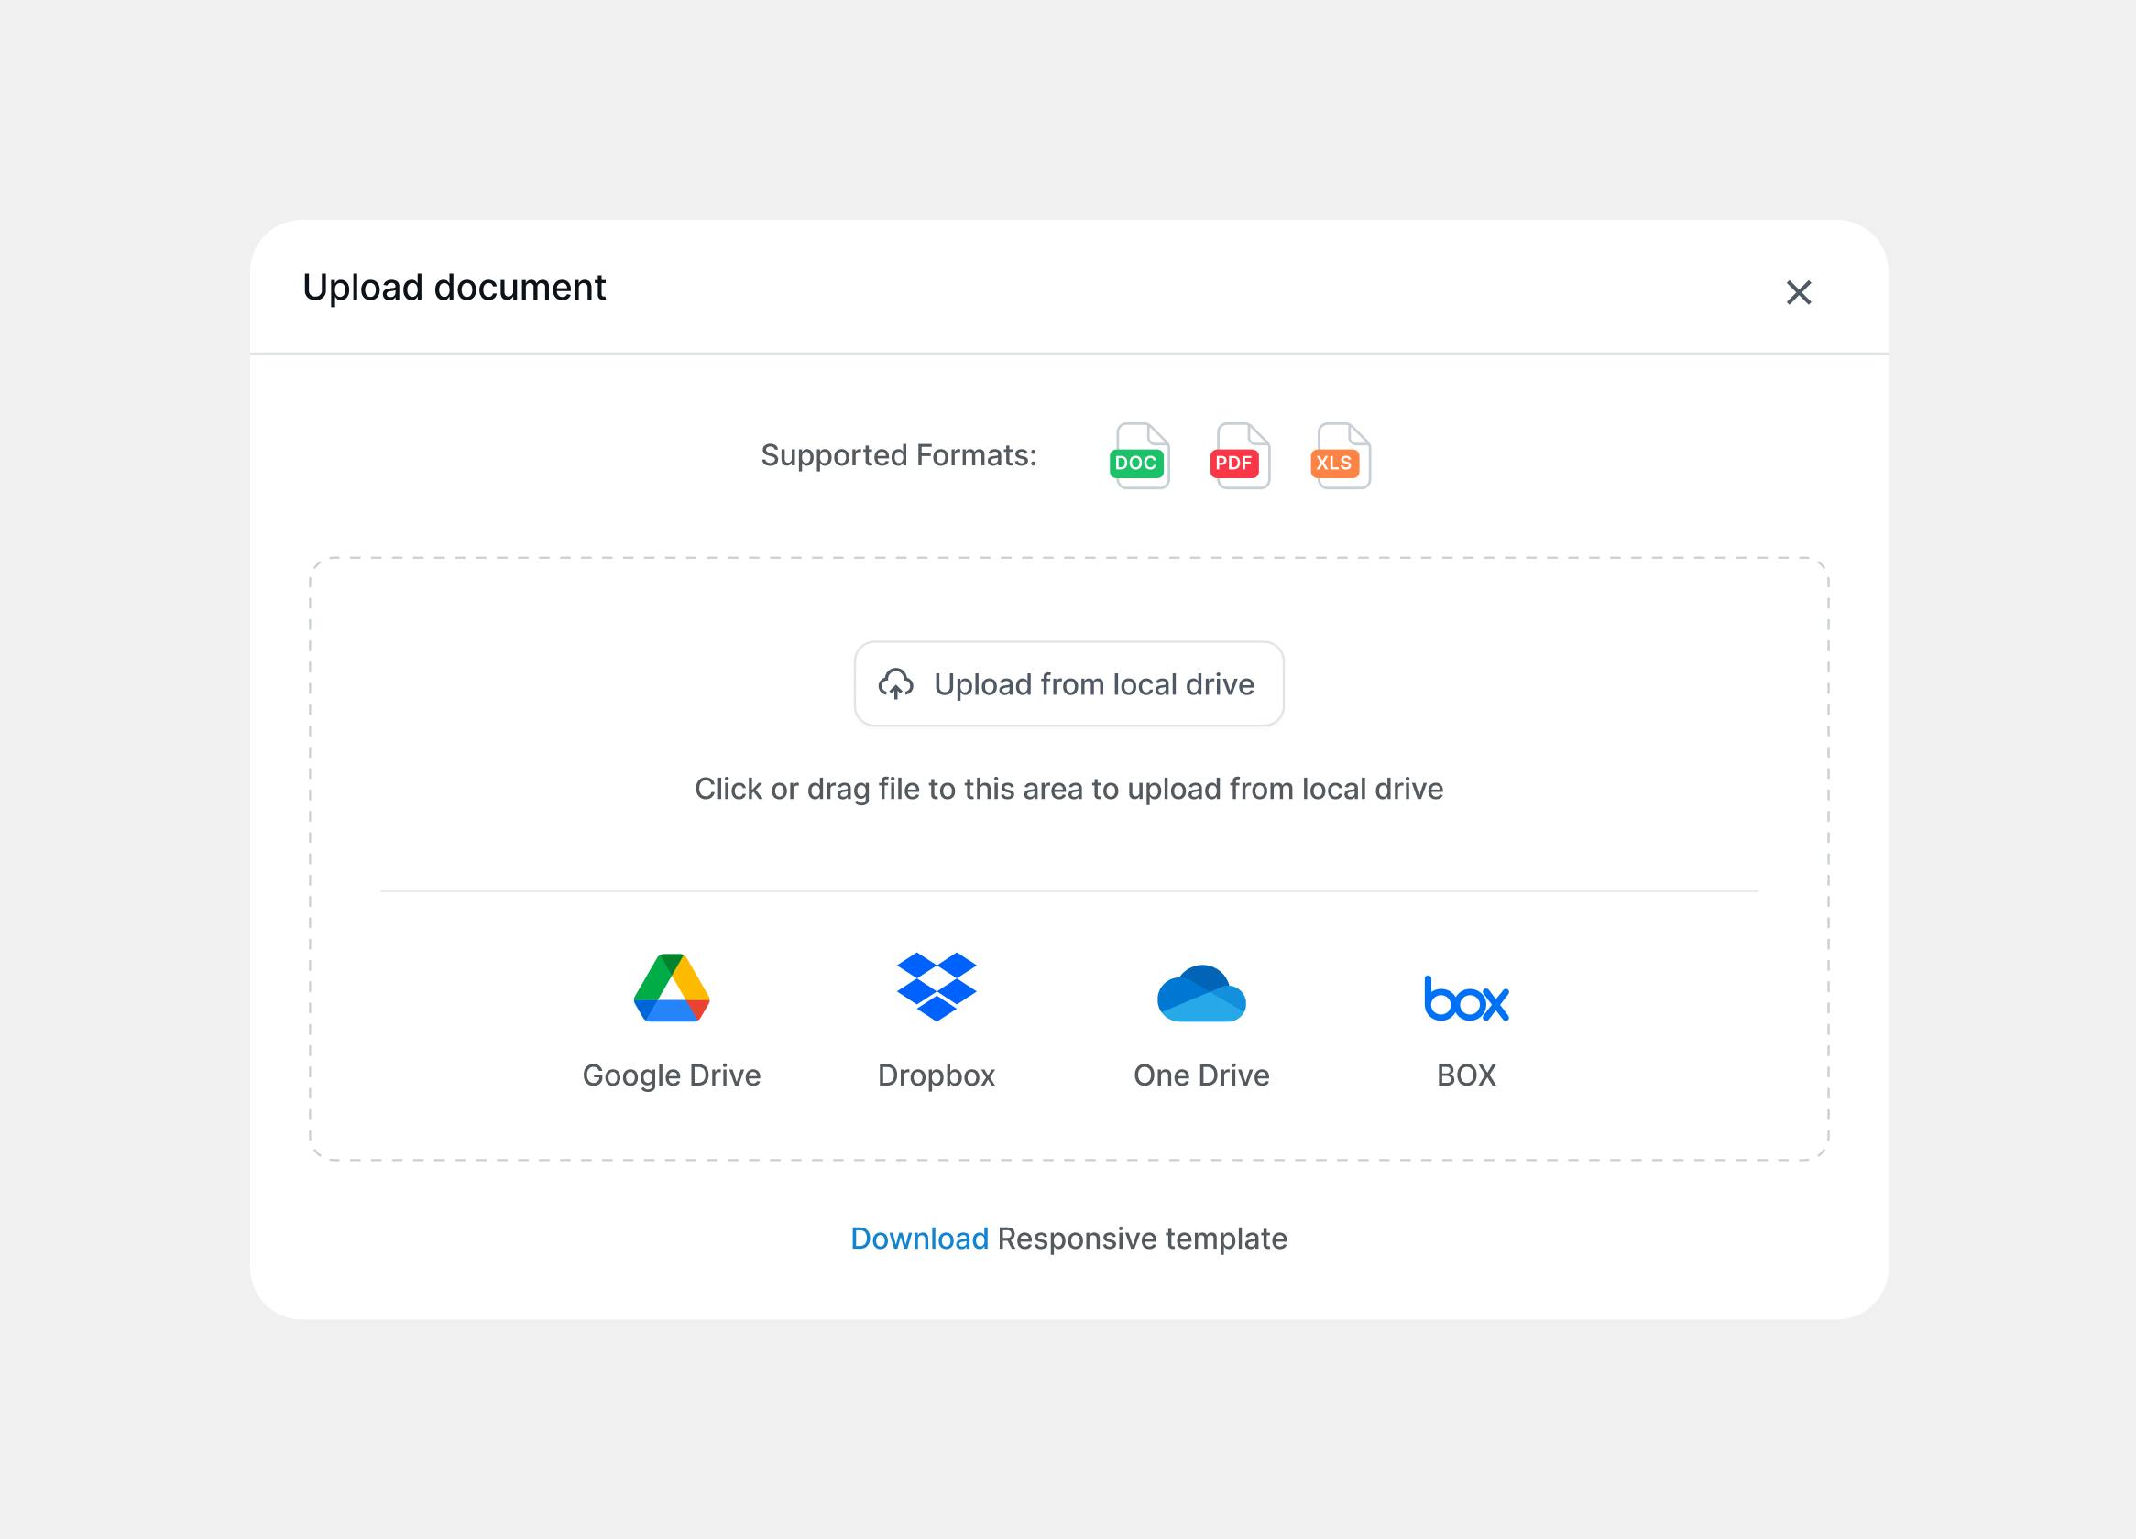The image size is (2136, 1539).
Task: Click the cloud upload arrow icon
Action: (x=895, y=684)
